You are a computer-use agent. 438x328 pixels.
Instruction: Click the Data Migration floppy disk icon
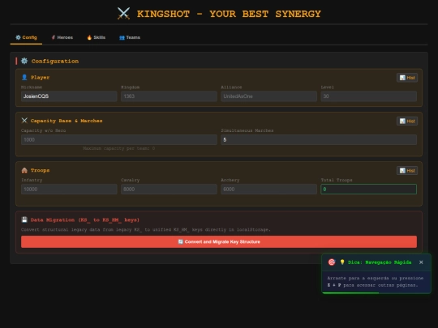pyautogui.click(x=24, y=219)
